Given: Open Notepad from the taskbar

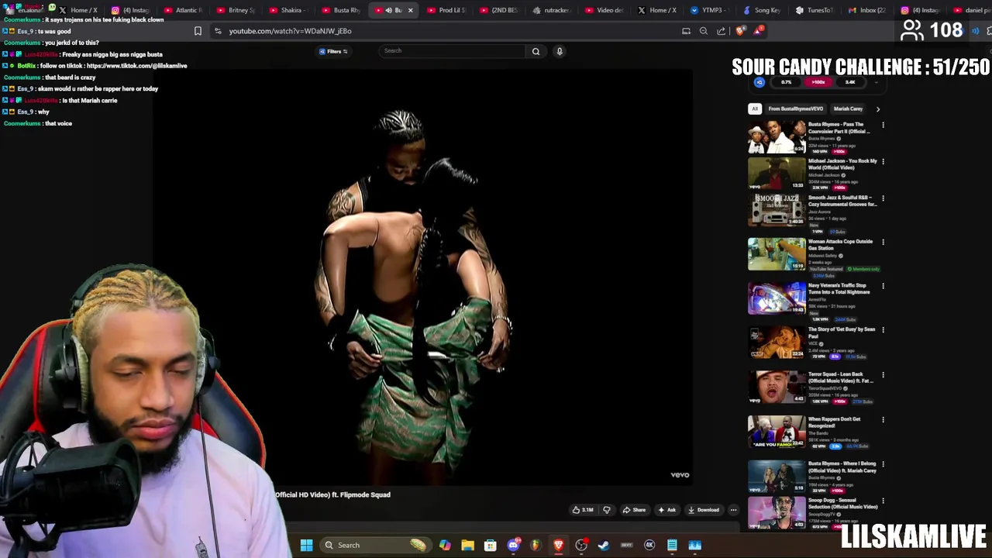Looking at the screenshot, I should [672, 545].
